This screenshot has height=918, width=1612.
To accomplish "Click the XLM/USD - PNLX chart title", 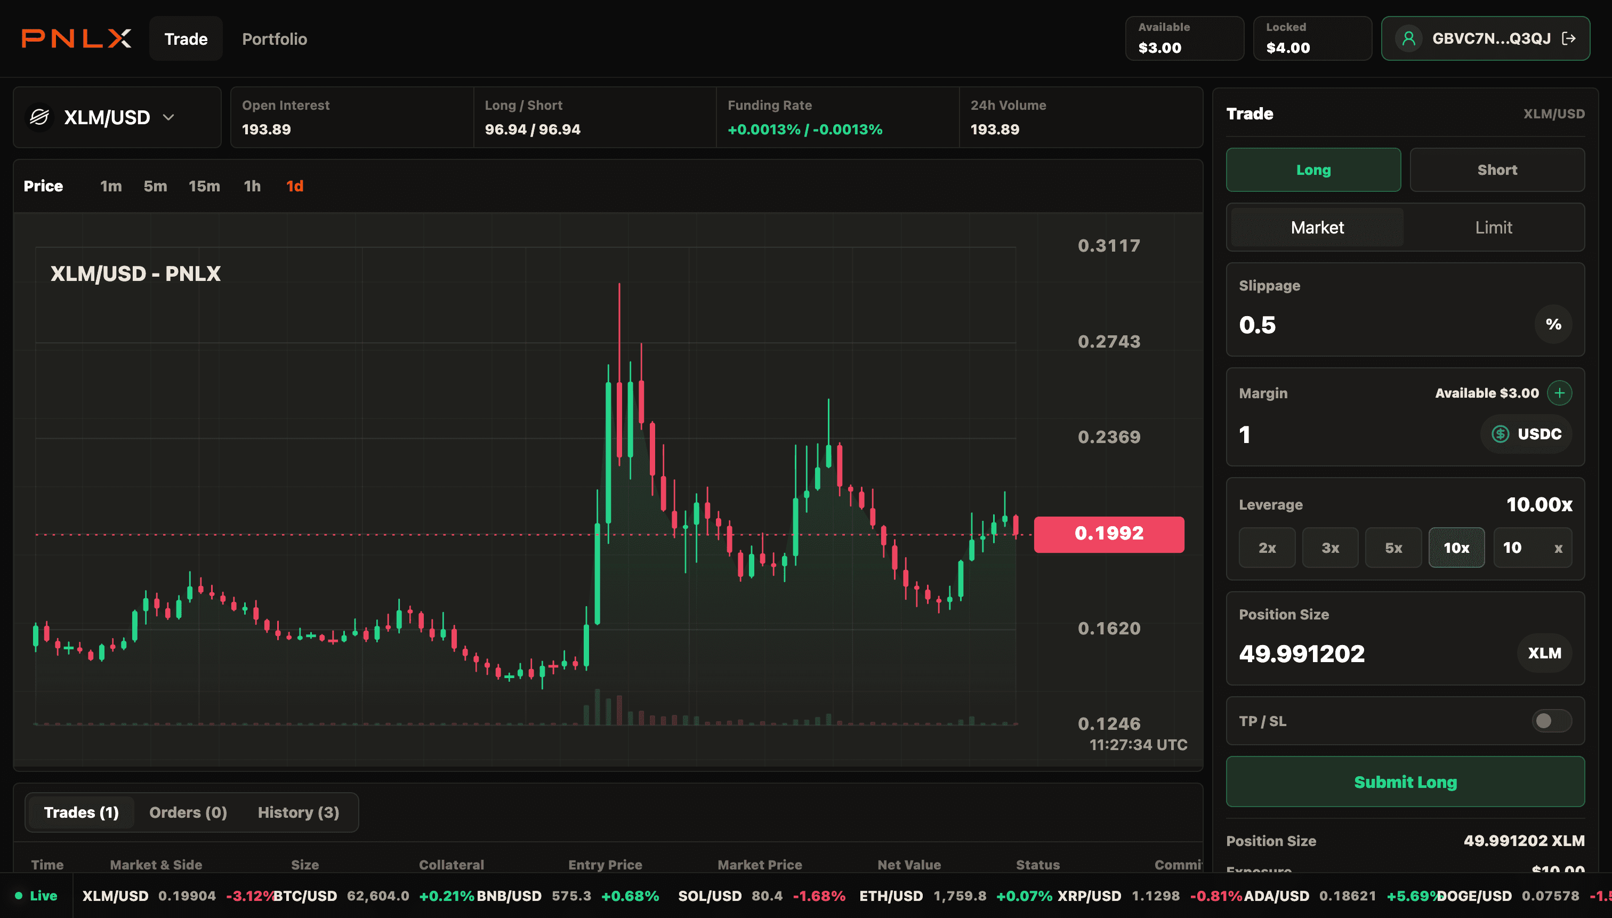I will point(135,273).
